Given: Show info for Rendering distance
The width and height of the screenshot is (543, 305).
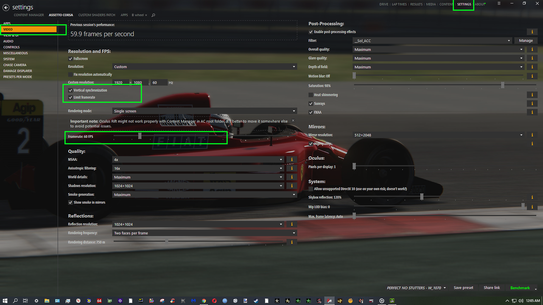Looking at the screenshot, I should 291,242.
